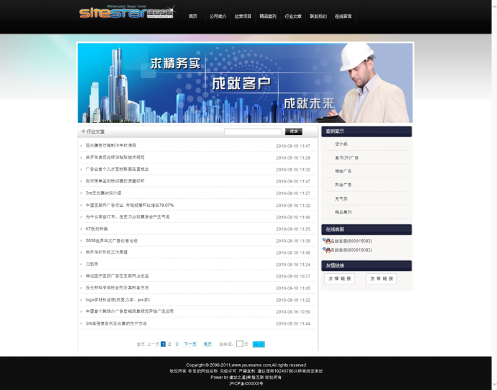Open the 首页 navigation menu item
This screenshot has width=497, height=390.
pyautogui.click(x=193, y=17)
